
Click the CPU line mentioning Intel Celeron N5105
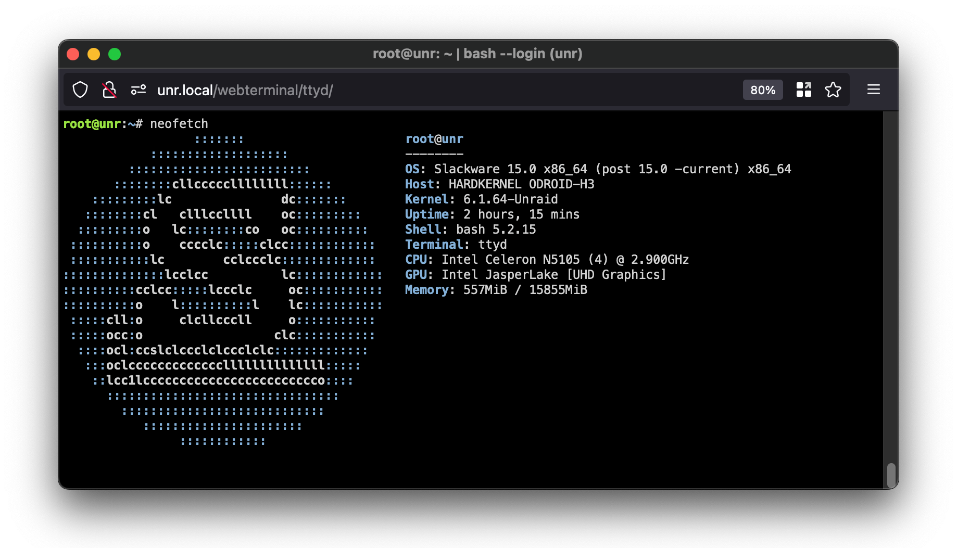point(547,259)
